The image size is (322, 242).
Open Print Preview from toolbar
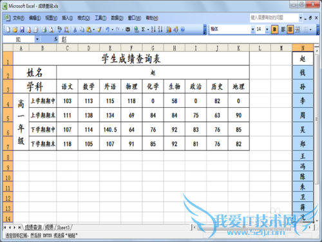(51, 30)
